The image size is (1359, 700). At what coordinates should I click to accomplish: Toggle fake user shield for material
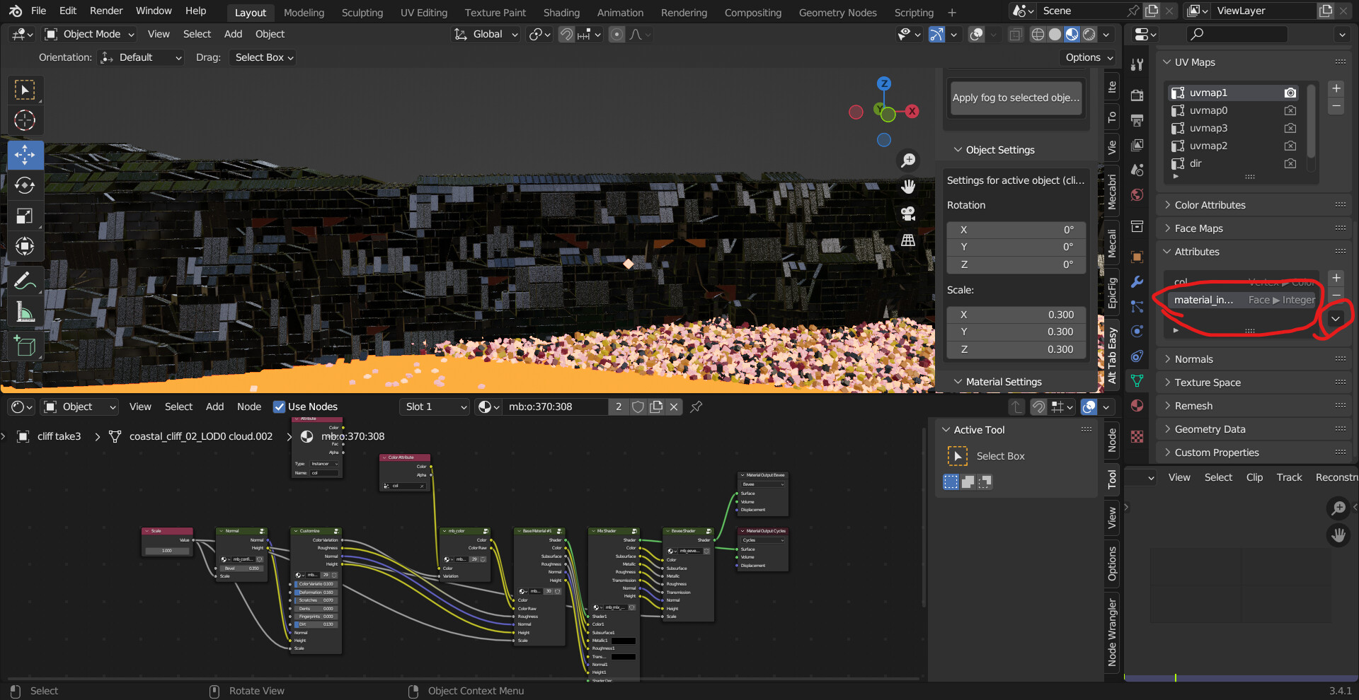pyautogui.click(x=638, y=407)
